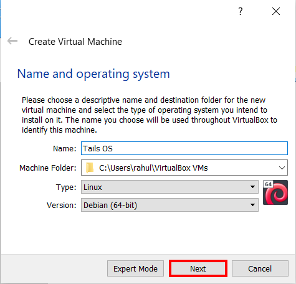
Task: Click the descriptive instructions paragraph
Action: pyautogui.click(x=150, y=115)
